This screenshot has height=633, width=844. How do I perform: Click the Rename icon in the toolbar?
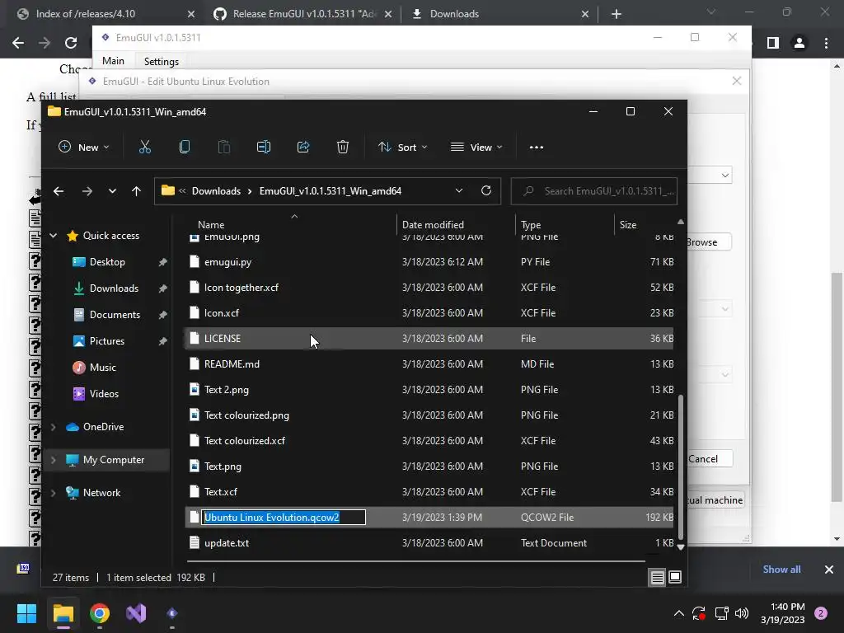coord(264,147)
